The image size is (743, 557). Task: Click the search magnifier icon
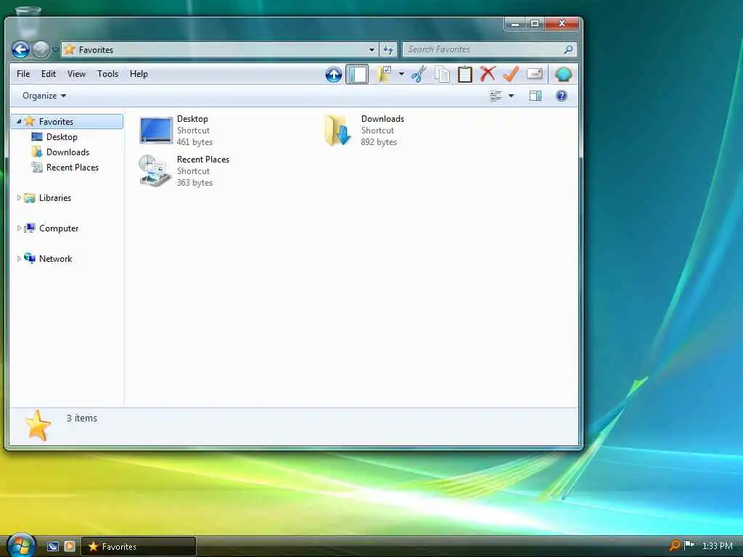pos(568,49)
